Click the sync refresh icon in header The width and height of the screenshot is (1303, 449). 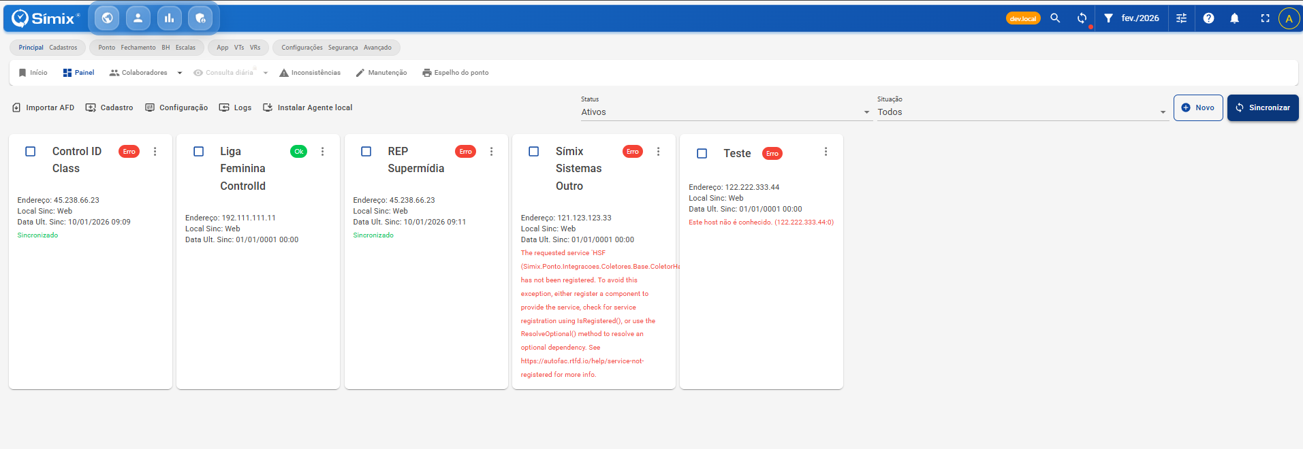pyautogui.click(x=1082, y=18)
